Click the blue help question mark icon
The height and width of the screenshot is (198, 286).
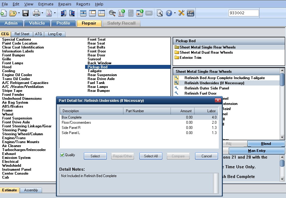coord(169,13)
